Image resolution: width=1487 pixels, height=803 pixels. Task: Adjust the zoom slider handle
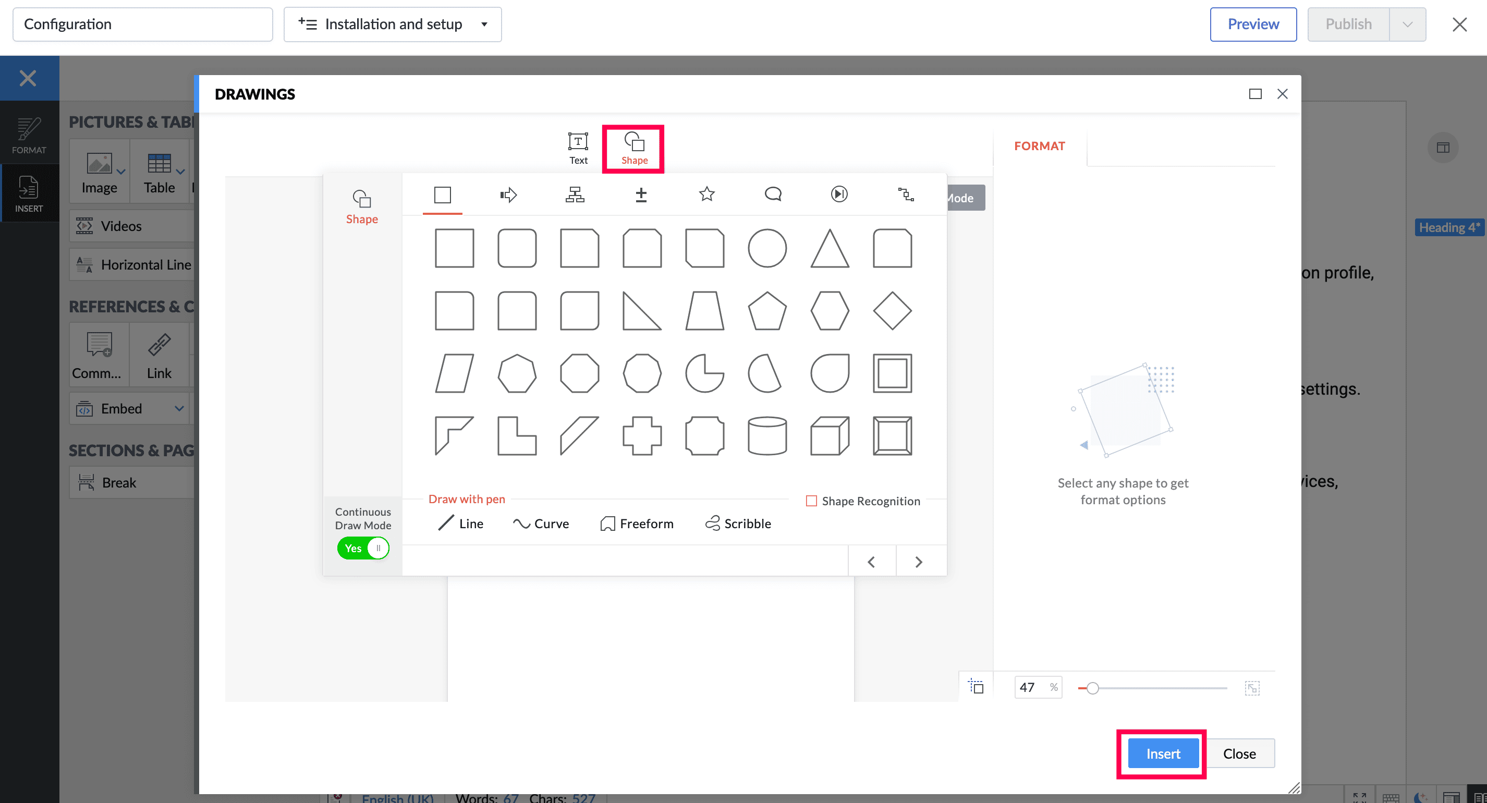(1092, 688)
